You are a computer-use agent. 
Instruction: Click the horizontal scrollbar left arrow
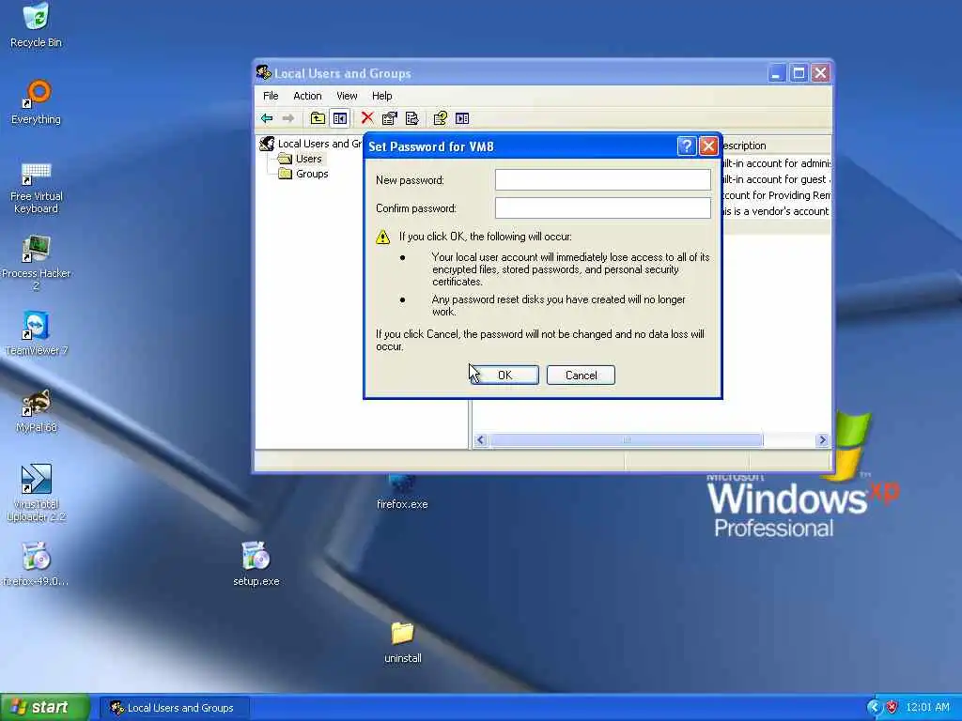click(480, 439)
